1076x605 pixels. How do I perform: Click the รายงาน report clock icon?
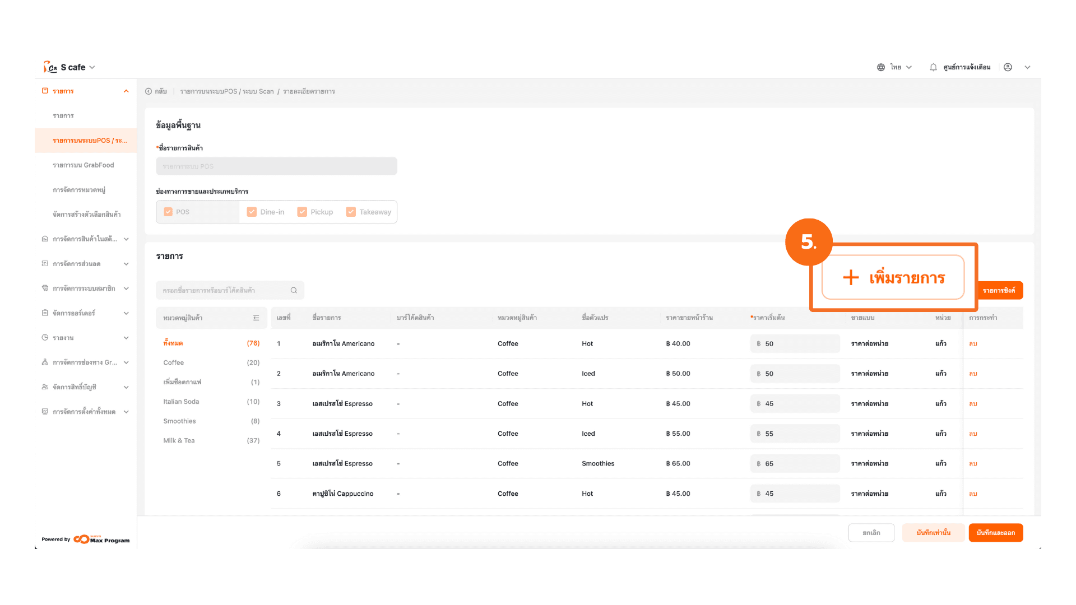[45, 338]
